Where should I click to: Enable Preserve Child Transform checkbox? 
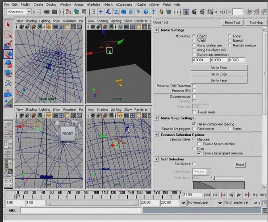[194, 85]
